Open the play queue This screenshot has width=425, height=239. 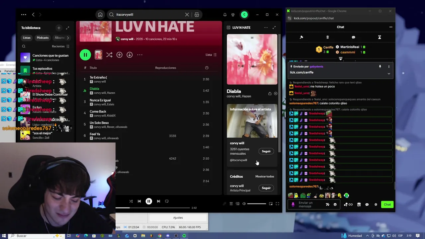tap(231, 204)
